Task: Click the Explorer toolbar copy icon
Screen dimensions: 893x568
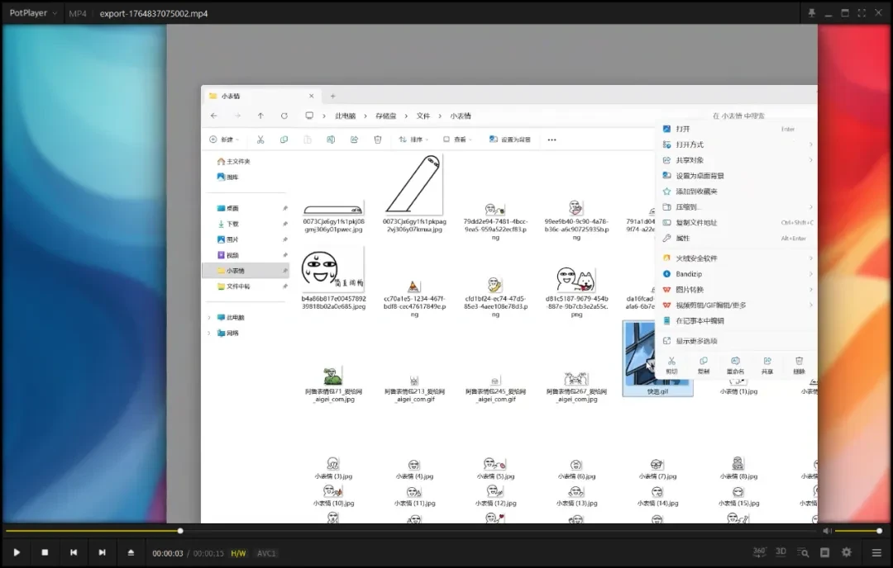Action: (x=284, y=140)
